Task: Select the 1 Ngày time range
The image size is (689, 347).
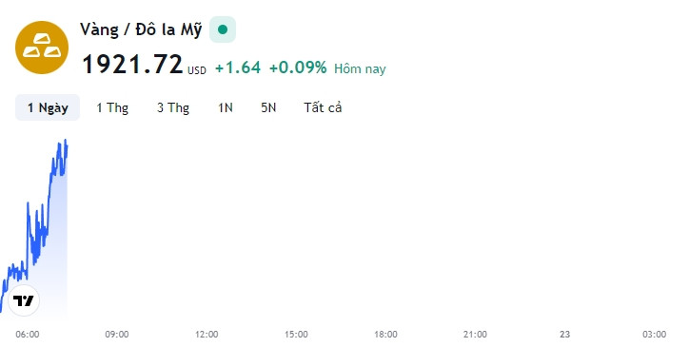Action: click(x=48, y=107)
